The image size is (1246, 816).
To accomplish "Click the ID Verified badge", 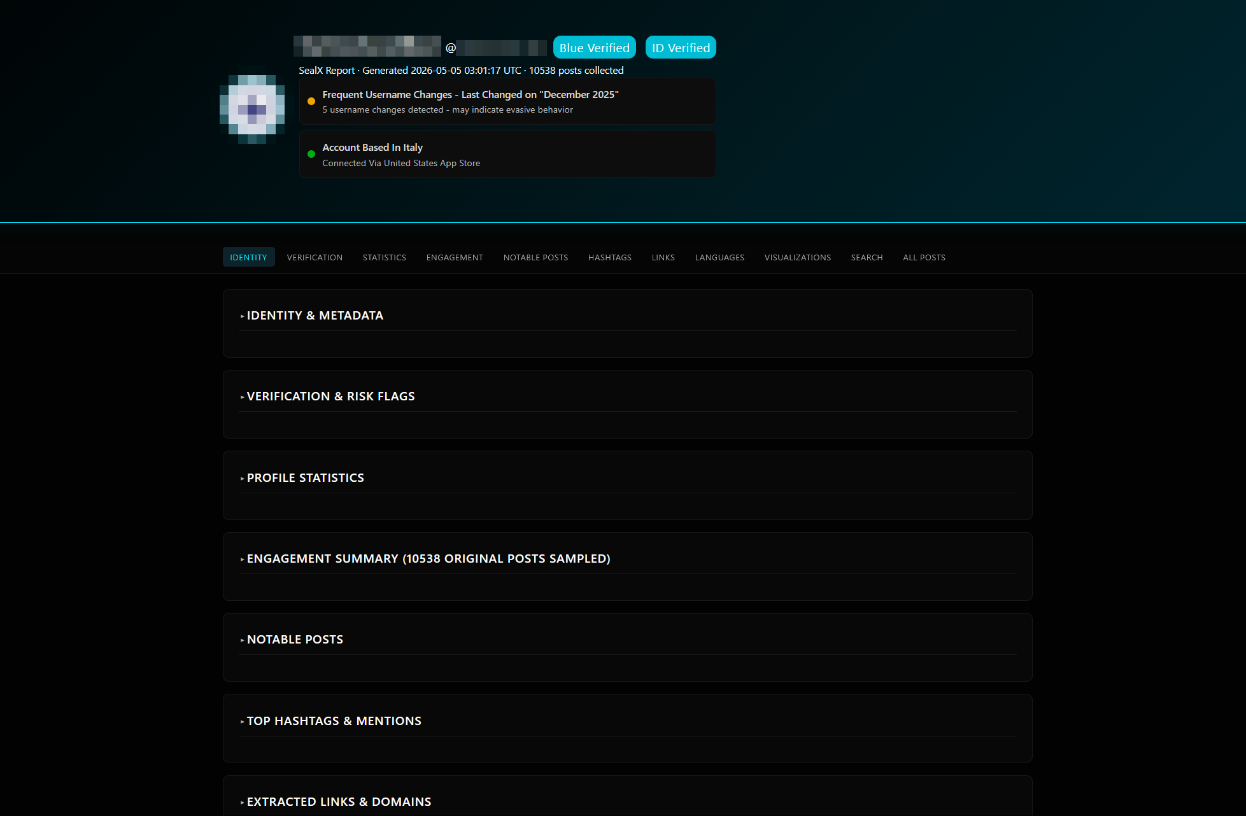I will pyautogui.click(x=681, y=48).
